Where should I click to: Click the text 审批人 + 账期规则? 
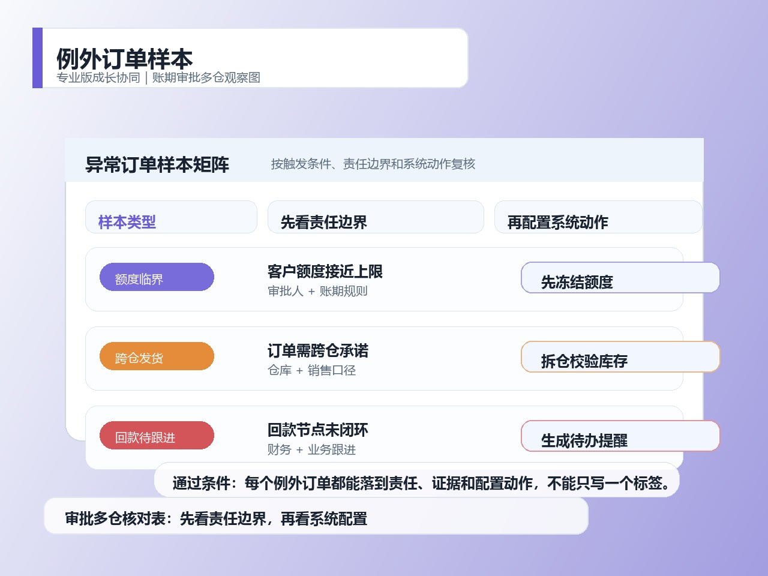(317, 291)
